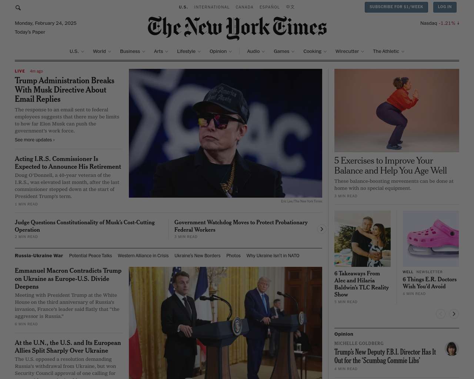Screen dimensions: 474x379
Task: Open the Opinion dropdown menu
Action: tap(221, 51)
